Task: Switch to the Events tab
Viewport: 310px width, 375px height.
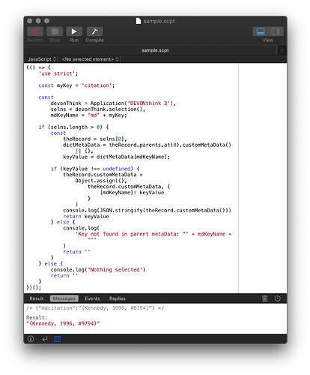Action: tap(92, 298)
